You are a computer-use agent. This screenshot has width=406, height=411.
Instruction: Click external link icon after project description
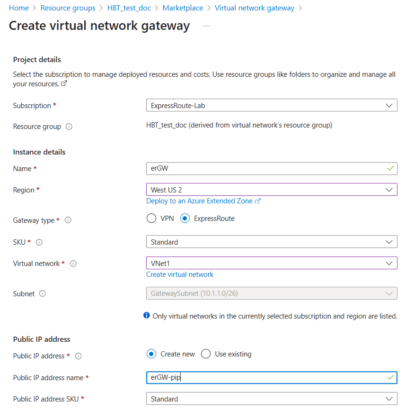pos(64,84)
